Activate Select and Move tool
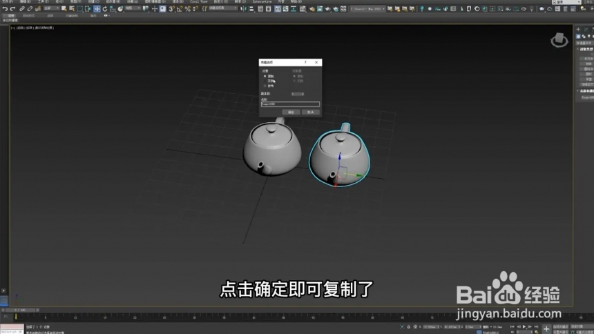 97,9
